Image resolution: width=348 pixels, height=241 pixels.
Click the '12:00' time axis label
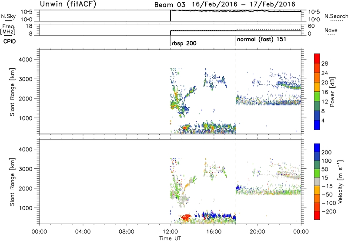(170, 232)
